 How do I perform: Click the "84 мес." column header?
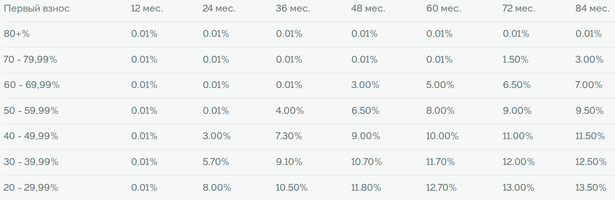point(592,9)
